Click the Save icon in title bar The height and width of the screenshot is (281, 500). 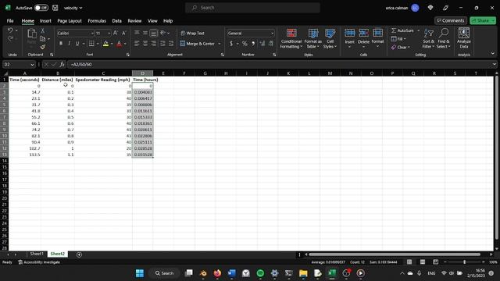pyautogui.click(x=55, y=8)
